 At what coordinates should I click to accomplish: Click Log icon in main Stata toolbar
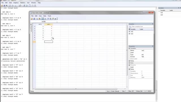coord(10,5)
